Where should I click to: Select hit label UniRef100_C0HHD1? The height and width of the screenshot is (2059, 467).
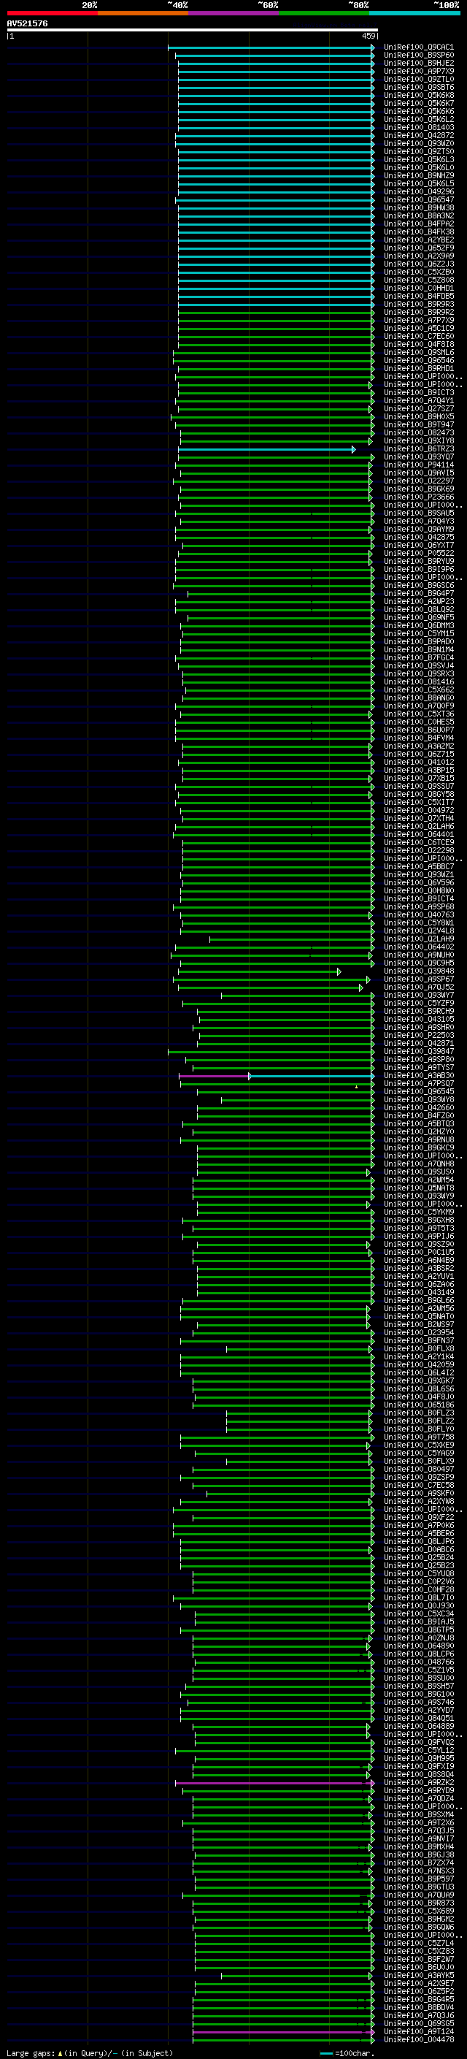click(418, 288)
